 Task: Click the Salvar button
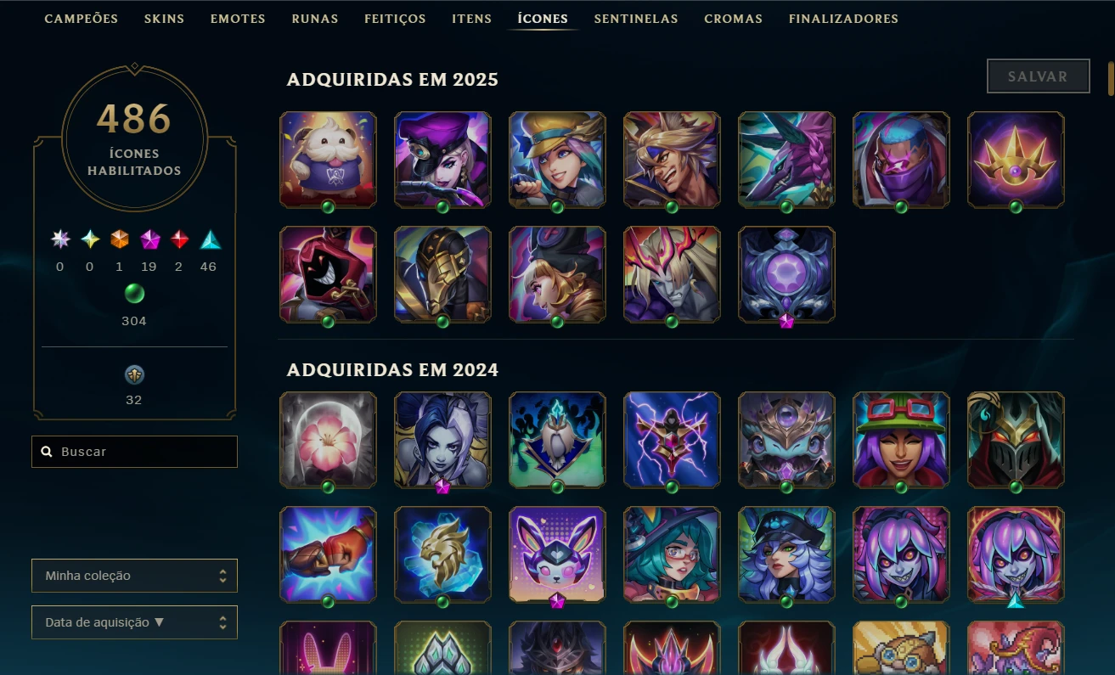pyautogui.click(x=1038, y=76)
